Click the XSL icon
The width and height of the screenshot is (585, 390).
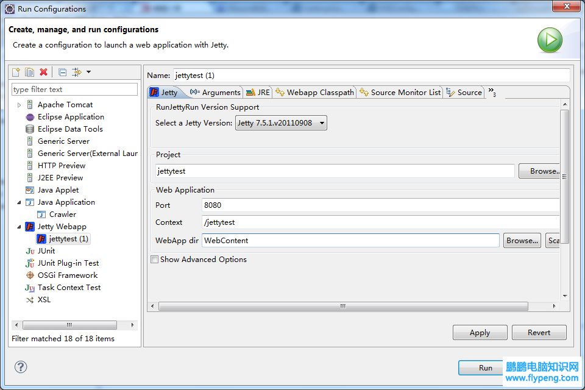(30, 300)
